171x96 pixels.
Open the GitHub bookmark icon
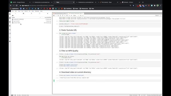point(53,9)
